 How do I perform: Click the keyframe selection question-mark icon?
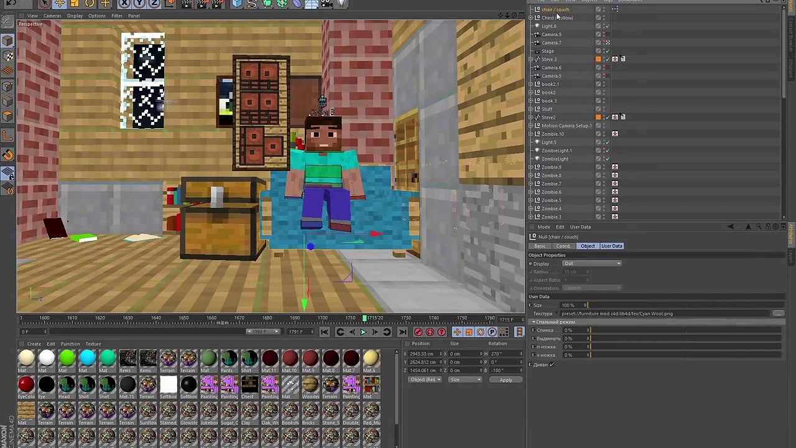442,332
